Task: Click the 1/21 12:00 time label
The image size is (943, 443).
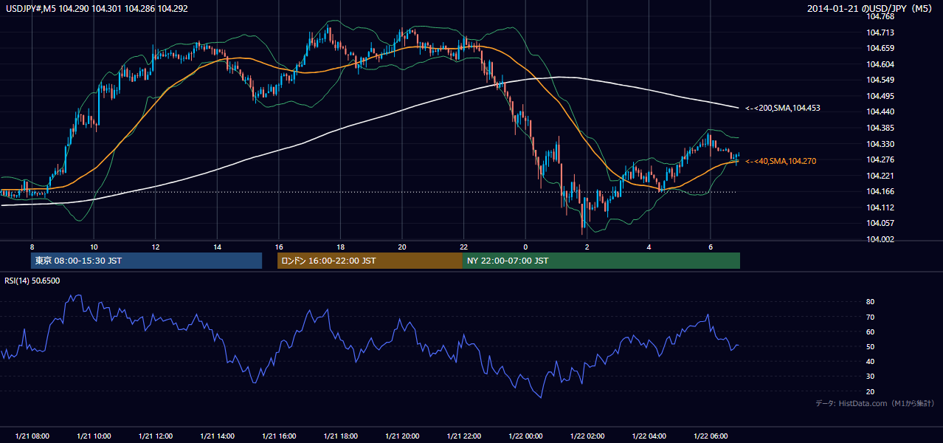Action: click(156, 436)
